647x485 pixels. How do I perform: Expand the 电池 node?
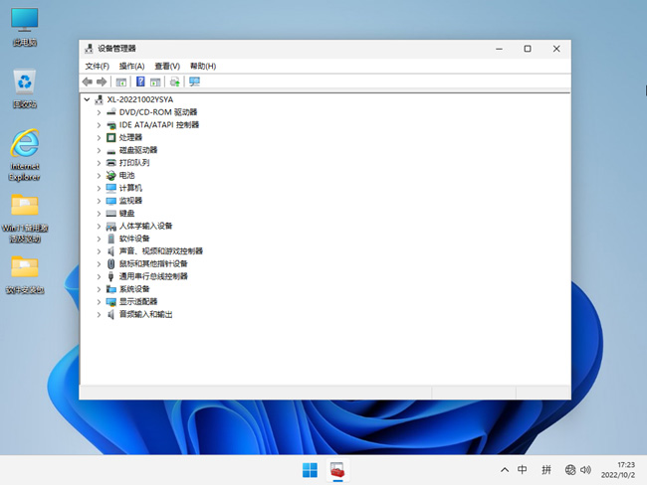[x=99, y=176]
